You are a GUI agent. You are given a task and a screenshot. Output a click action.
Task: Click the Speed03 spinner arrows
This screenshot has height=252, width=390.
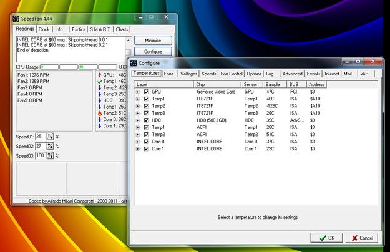tap(50, 156)
